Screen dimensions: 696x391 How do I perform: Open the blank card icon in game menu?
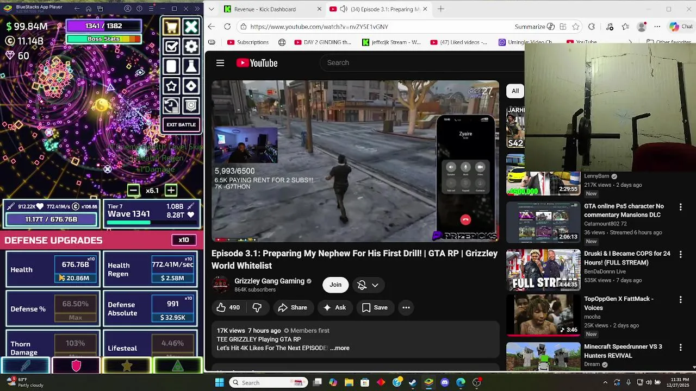coord(171,66)
